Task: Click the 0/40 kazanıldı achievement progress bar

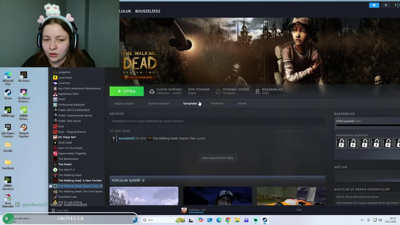Action: (368, 125)
